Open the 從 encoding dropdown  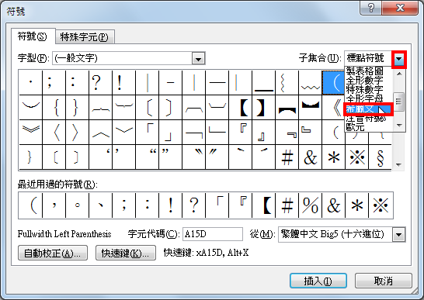399,234
